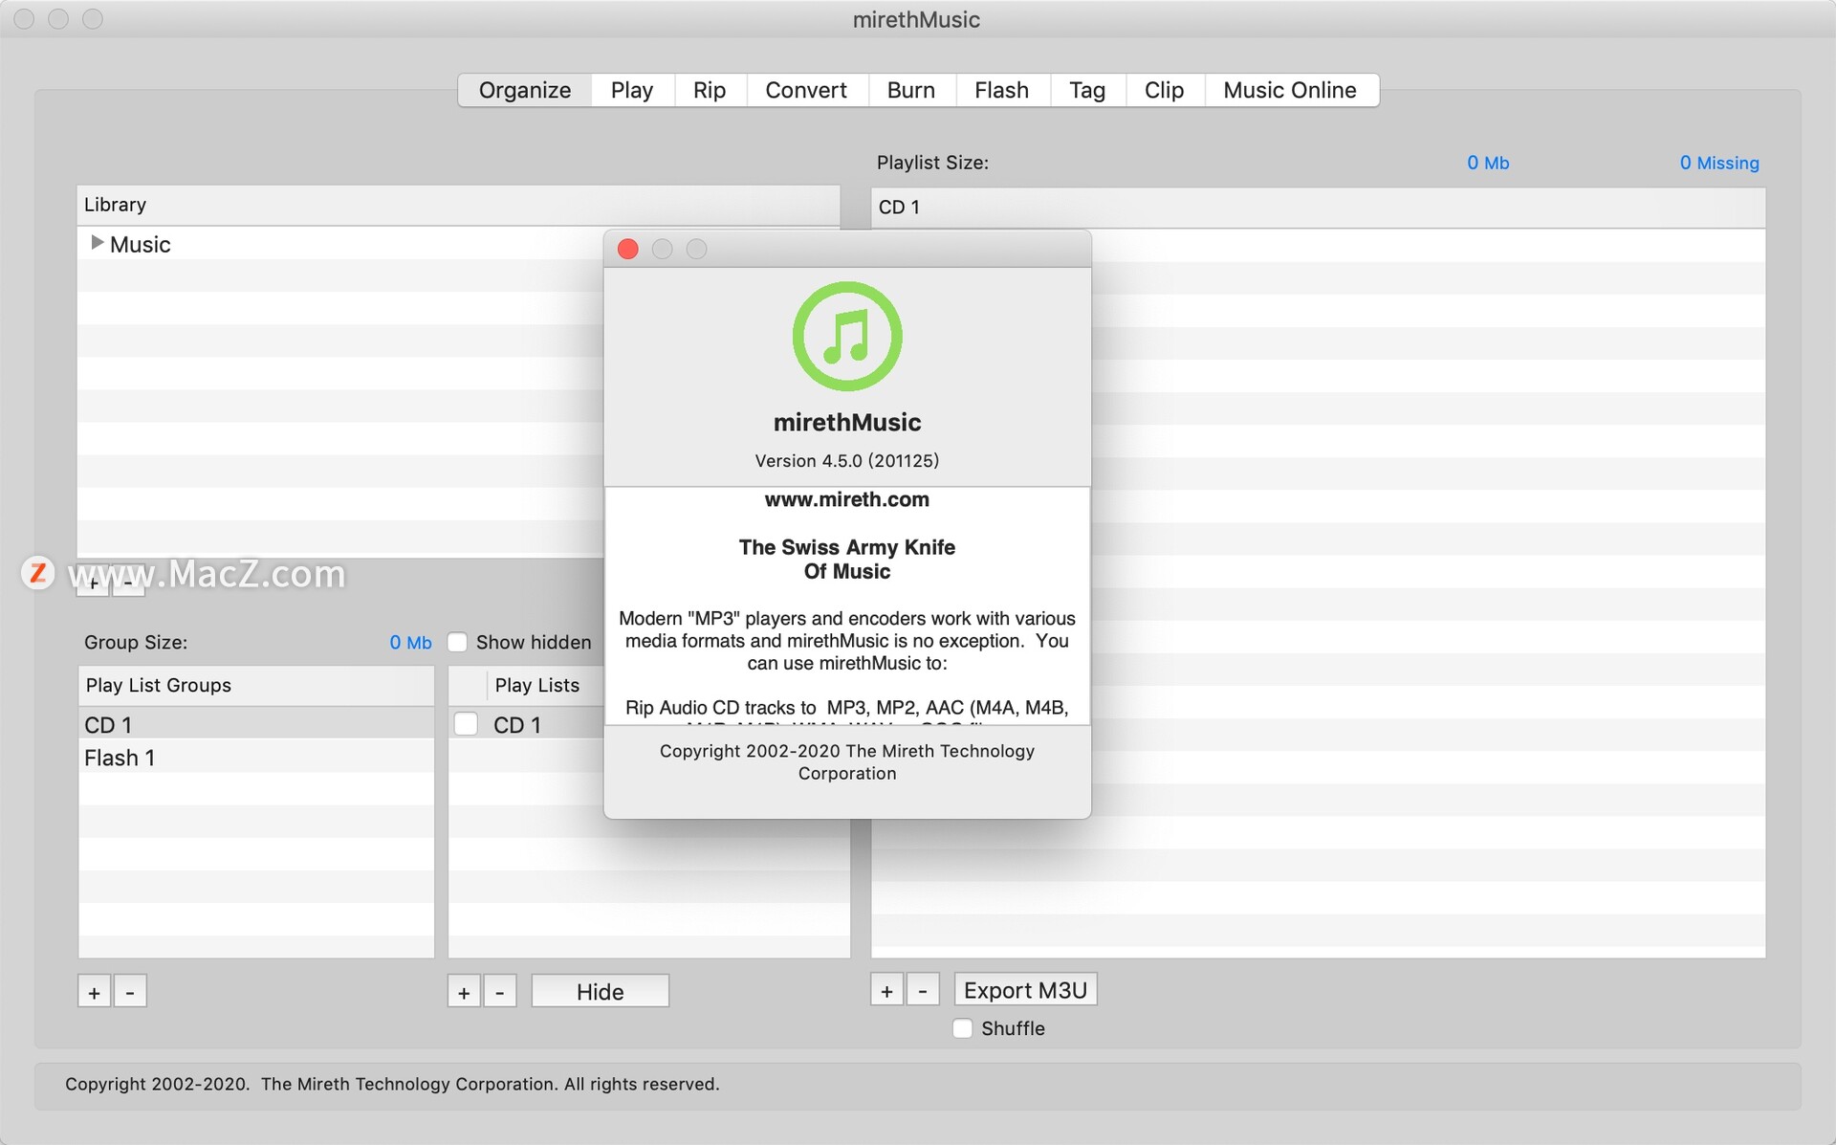The height and width of the screenshot is (1145, 1836).
Task: Click the 0 Missing indicator
Action: [x=1719, y=163]
